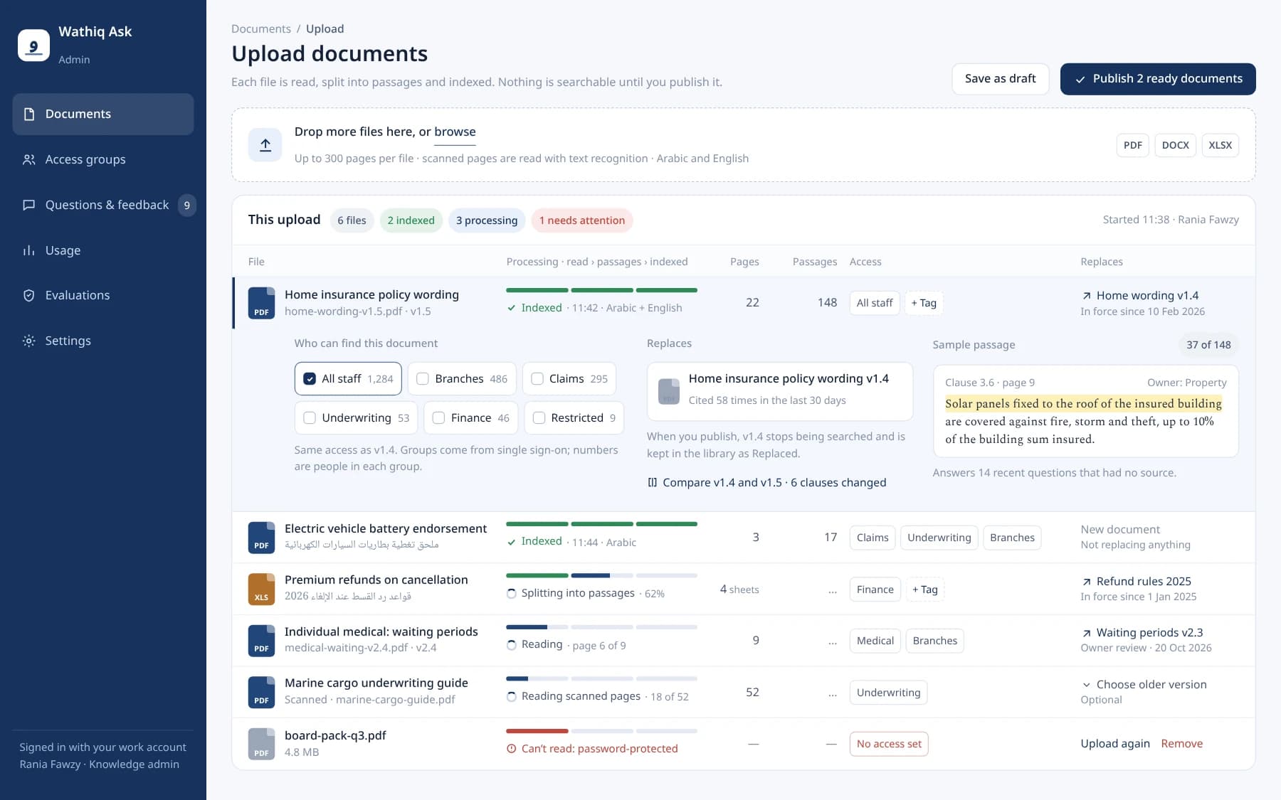Click progress bar of Premium refunds on cancellation
The height and width of the screenshot is (800, 1281).
coord(601,575)
